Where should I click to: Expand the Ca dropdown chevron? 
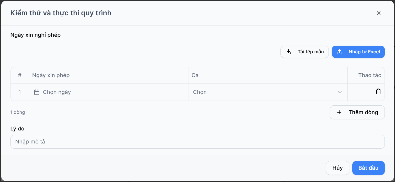pyautogui.click(x=340, y=92)
